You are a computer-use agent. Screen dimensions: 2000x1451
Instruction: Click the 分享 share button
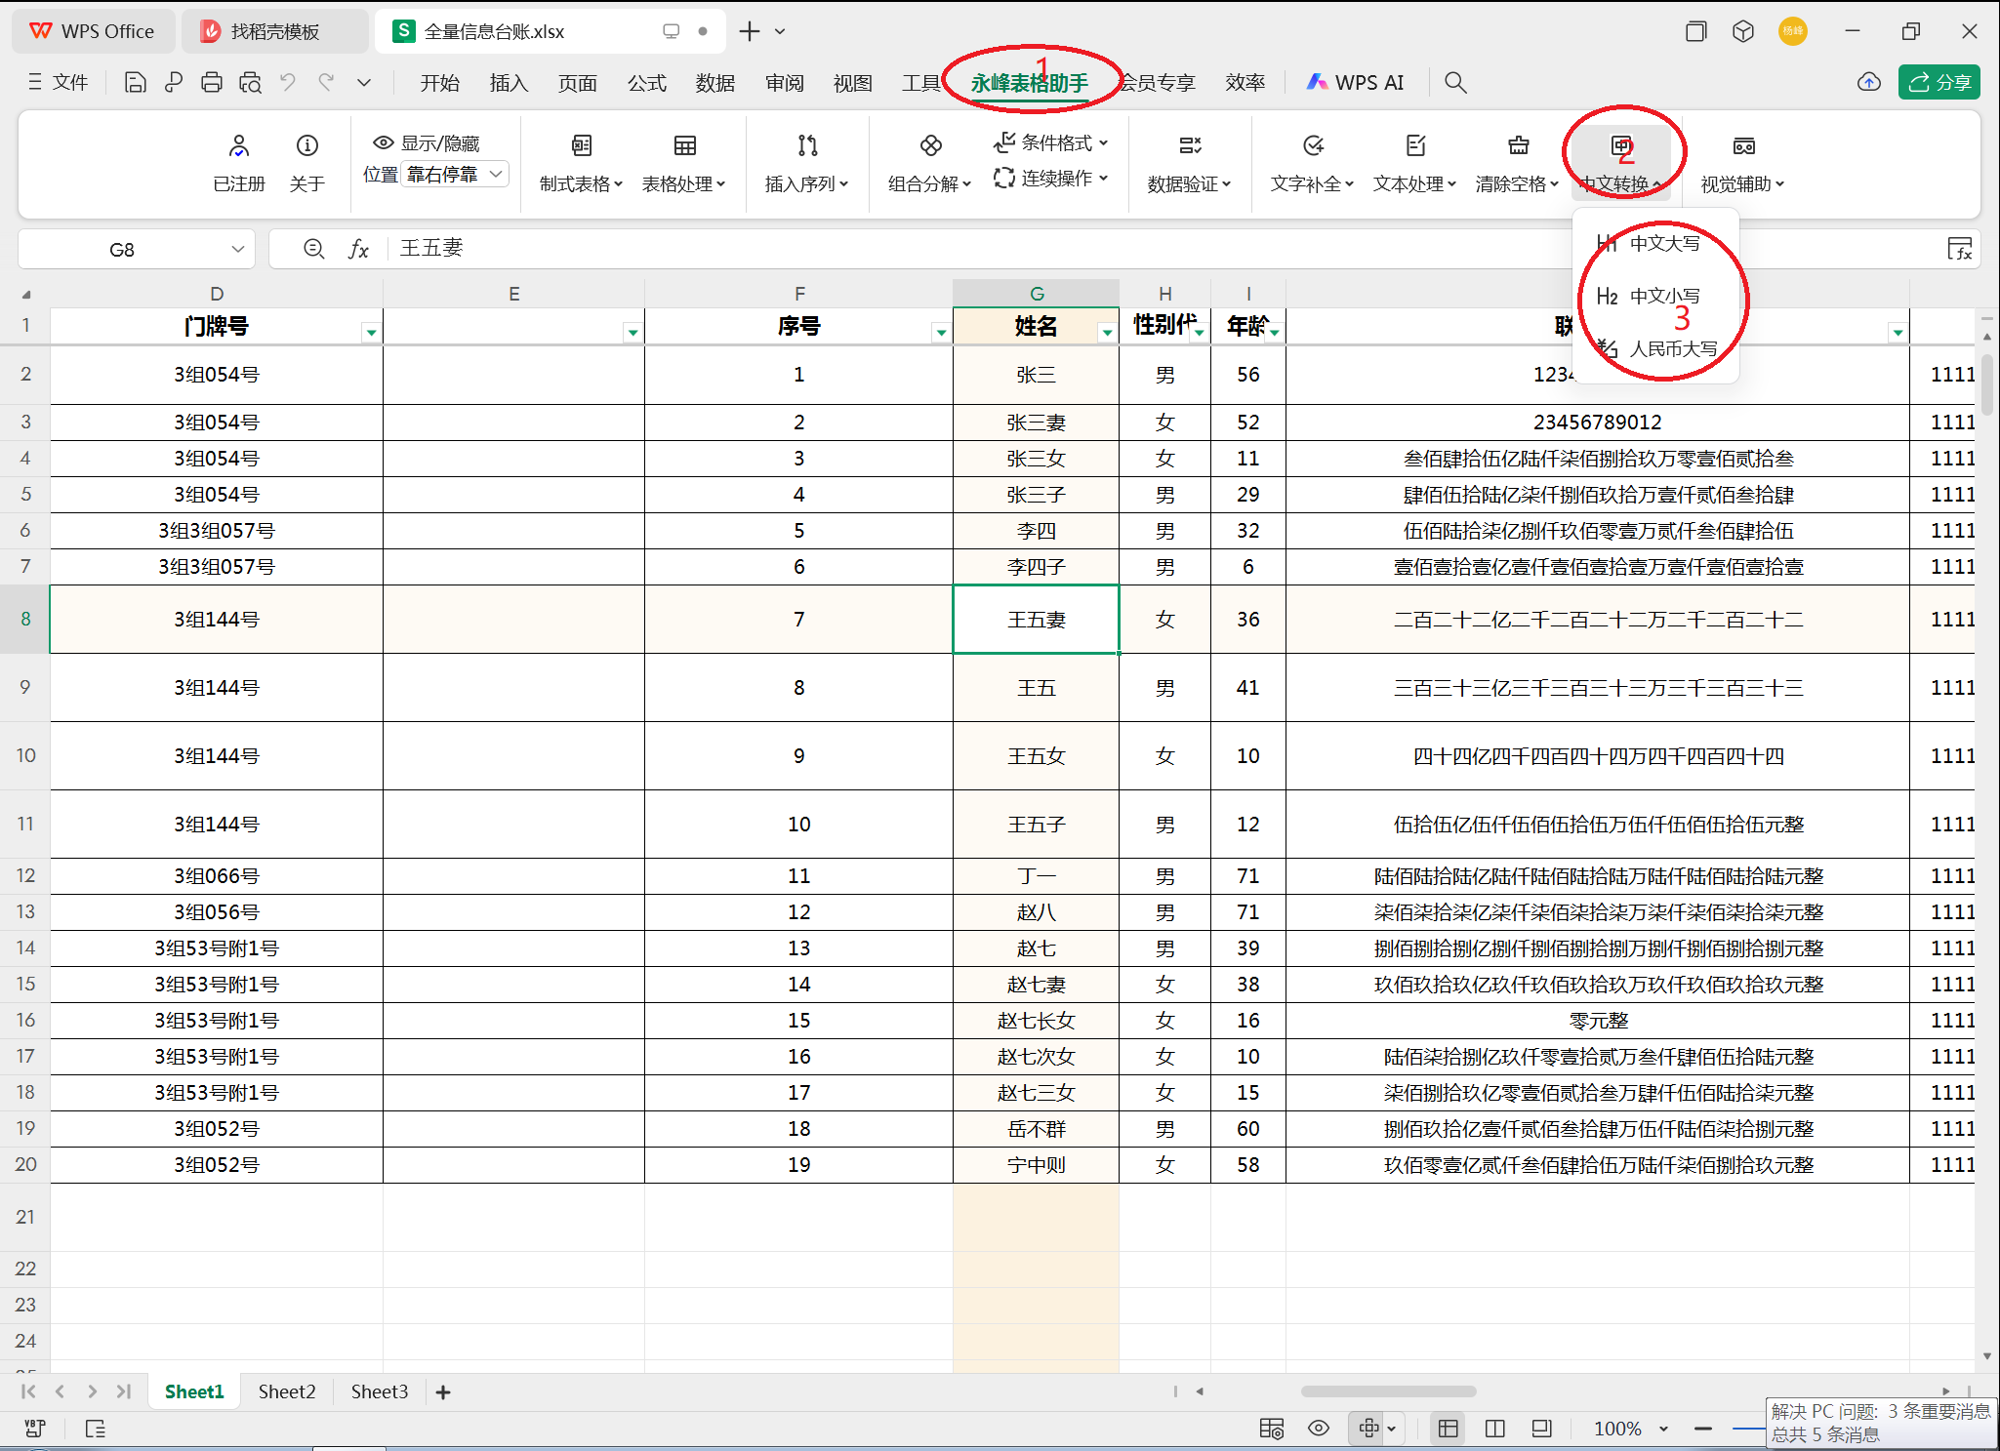1939,83
